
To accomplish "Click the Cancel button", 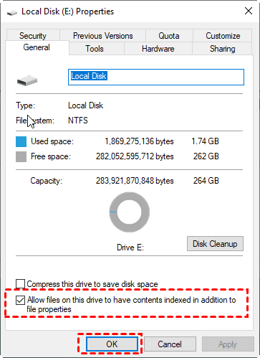I will coord(170,344).
